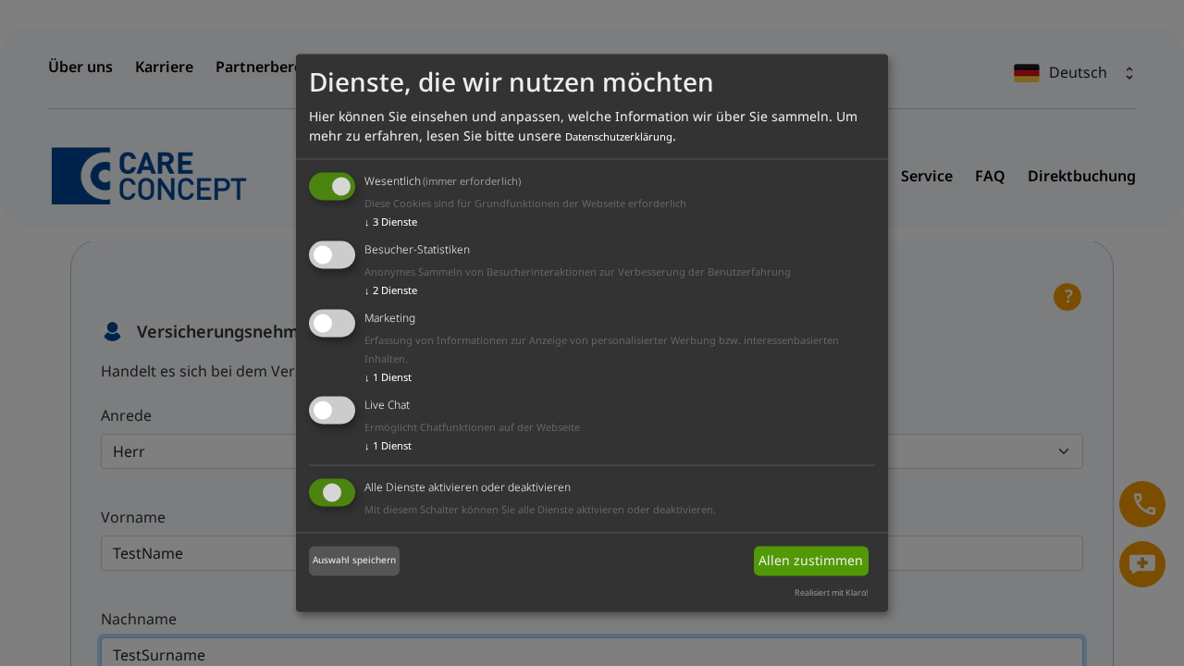Expand 1 Dienst under Marketing
This screenshot has height=666, width=1184.
pyautogui.click(x=388, y=377)
